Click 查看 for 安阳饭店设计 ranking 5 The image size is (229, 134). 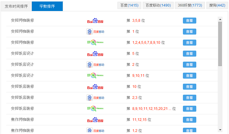click(x=189, y=54)
